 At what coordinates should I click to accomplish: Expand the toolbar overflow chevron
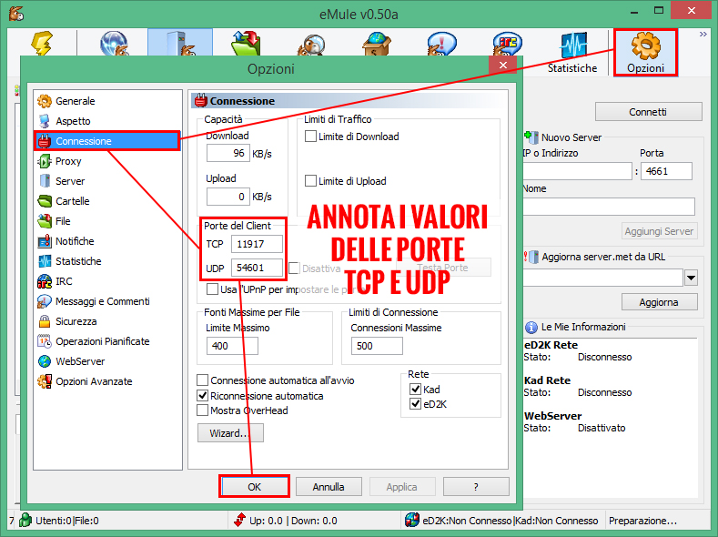coord(703,35)
